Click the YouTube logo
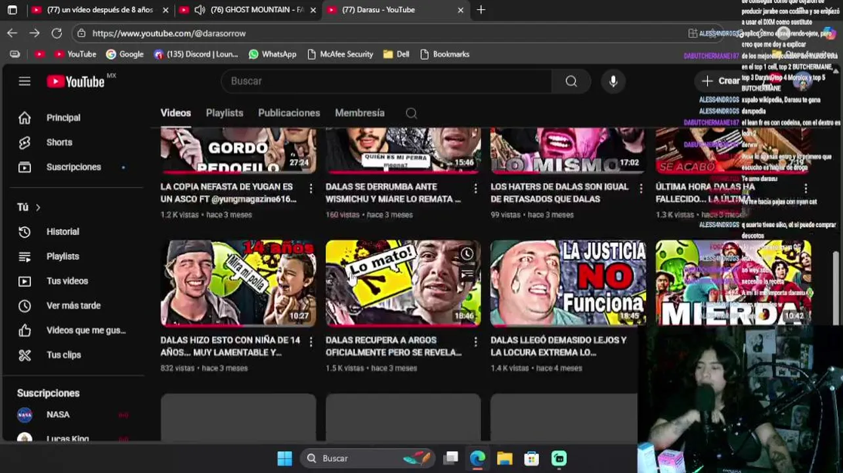 coord(76,81)
